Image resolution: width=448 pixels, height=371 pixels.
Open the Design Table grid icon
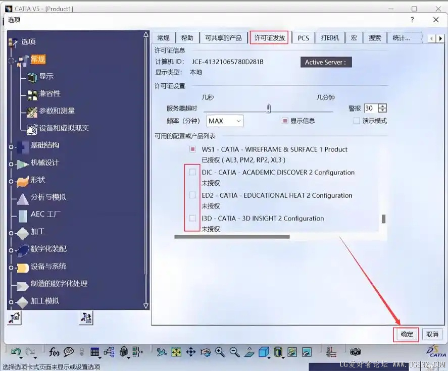point(94,352)
